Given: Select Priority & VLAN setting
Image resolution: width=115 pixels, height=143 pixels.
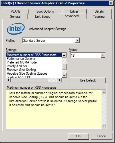Looking at the screenshot, I should [x=34, y=66].
